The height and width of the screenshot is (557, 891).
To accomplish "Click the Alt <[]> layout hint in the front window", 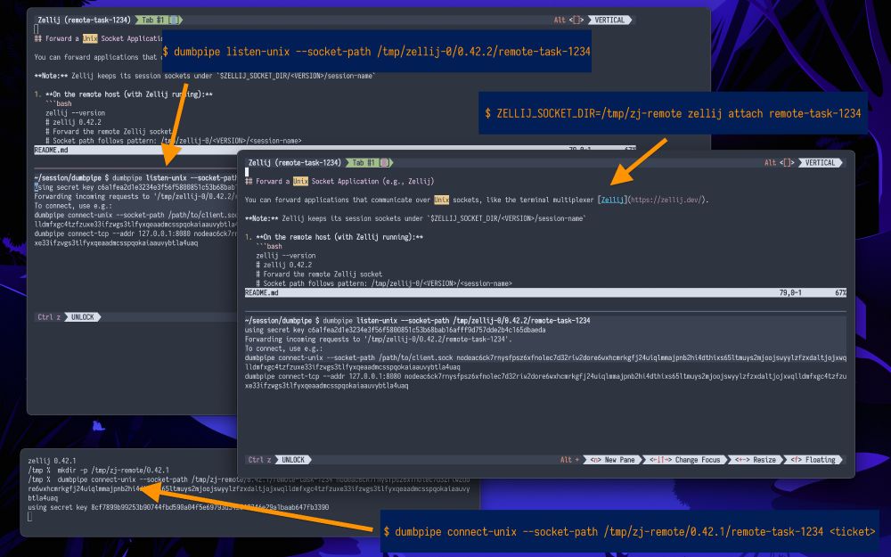I will coord(779,162).
